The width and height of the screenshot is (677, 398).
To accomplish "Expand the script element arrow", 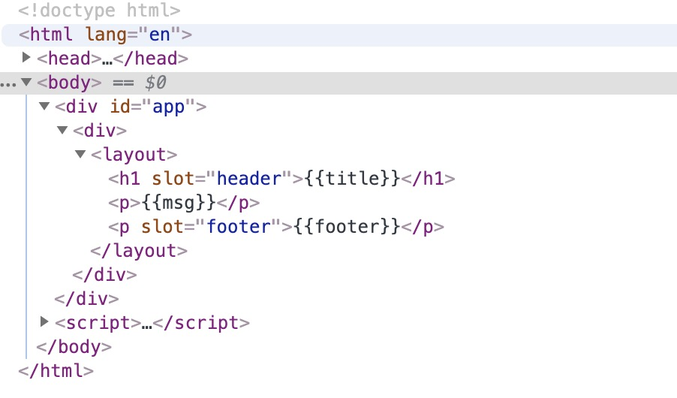I will point(44,321).
